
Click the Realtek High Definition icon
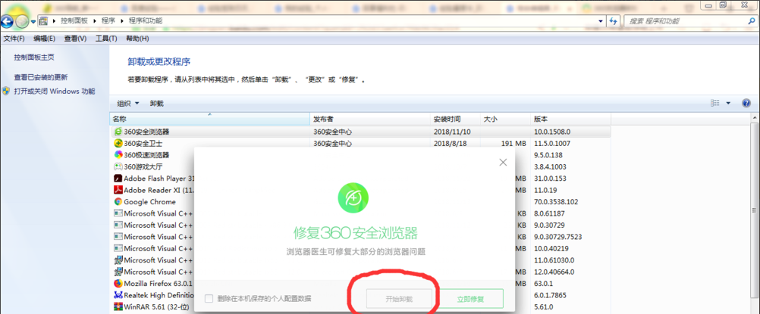point(118,295)
